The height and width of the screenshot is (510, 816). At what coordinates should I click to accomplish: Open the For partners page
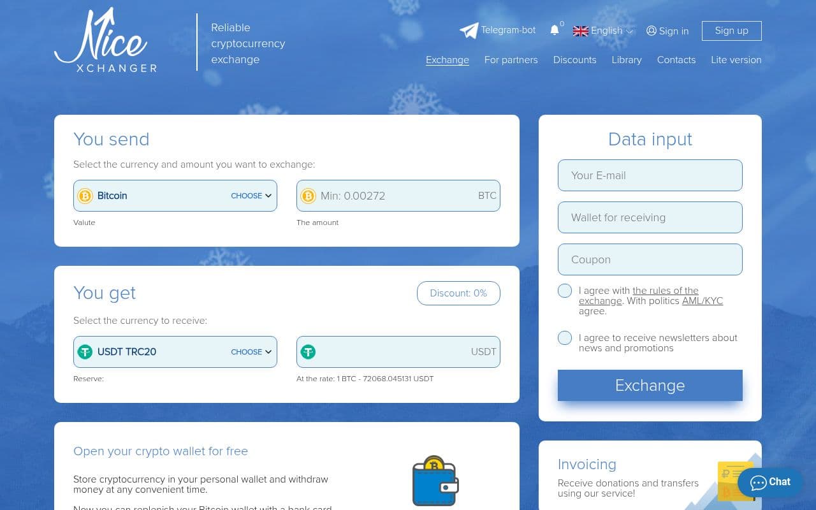tap(511, 60)
